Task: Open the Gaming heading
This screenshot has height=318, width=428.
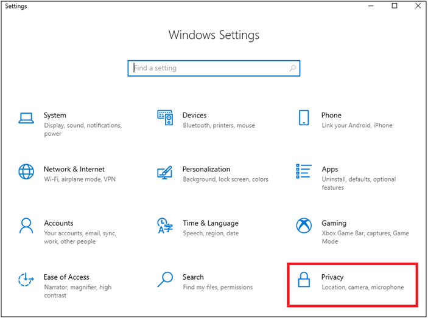Action: pos(334,223)
